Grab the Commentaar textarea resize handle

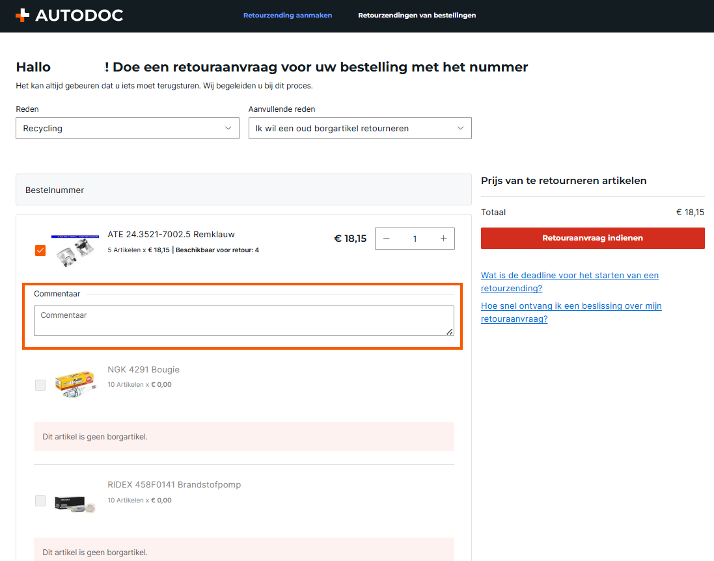pos(449,332)
